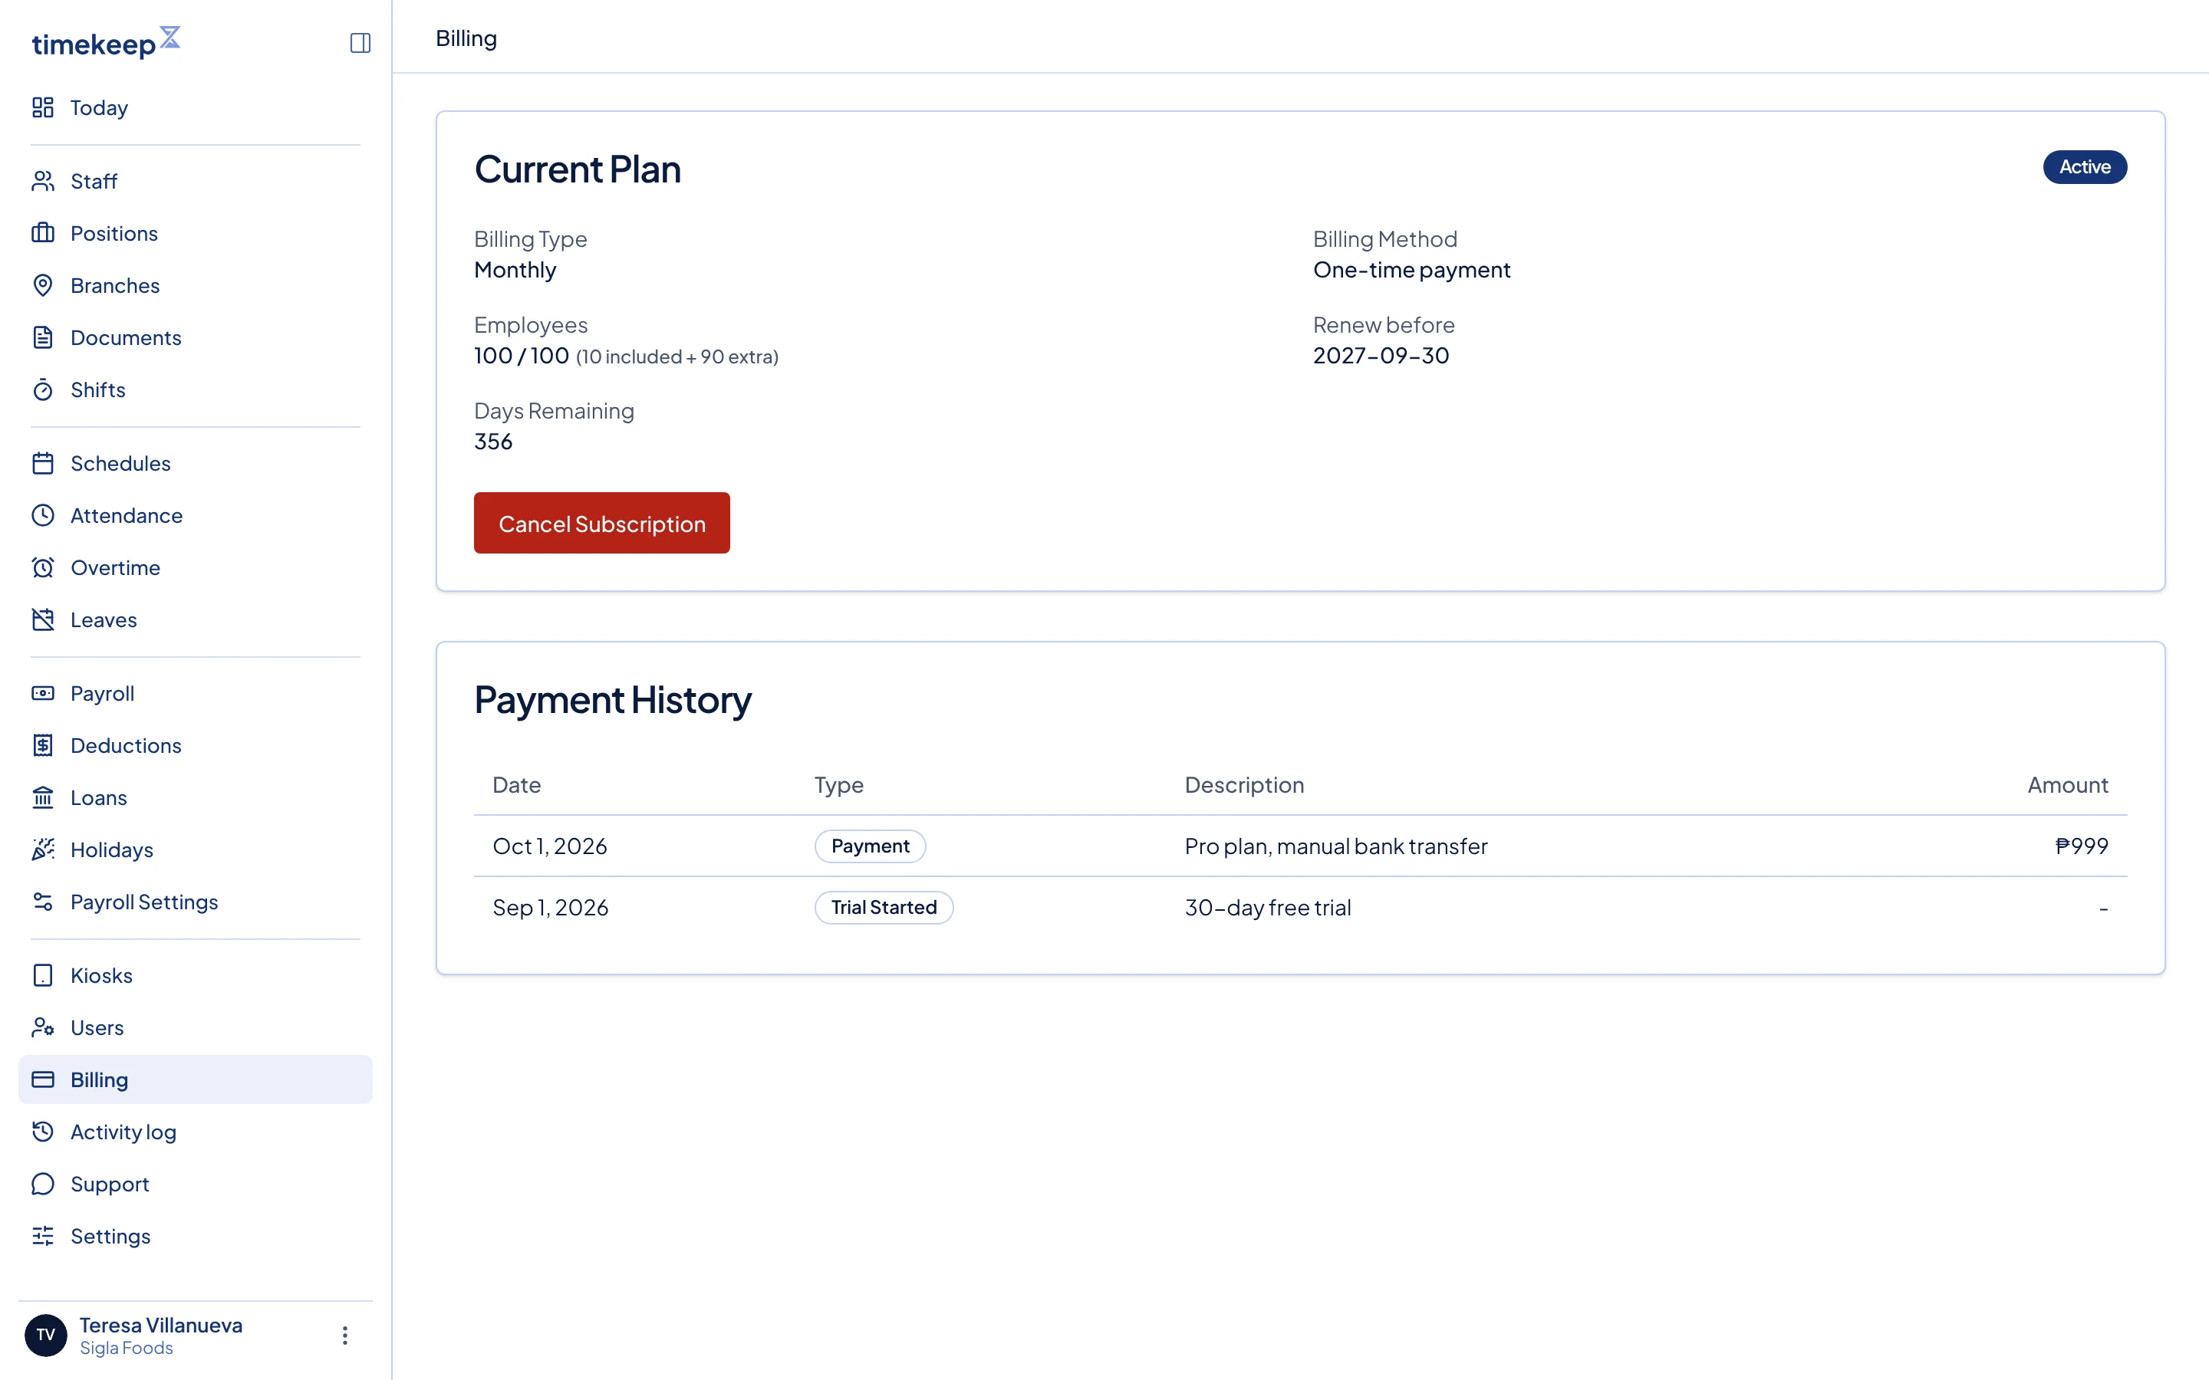Select Billing in the sidebar
The image size is (2209, 1380).
[196, 1079]
